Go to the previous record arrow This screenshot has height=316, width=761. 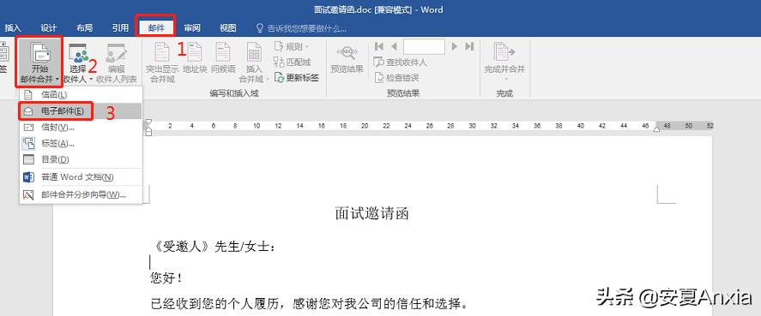[394, 46]
